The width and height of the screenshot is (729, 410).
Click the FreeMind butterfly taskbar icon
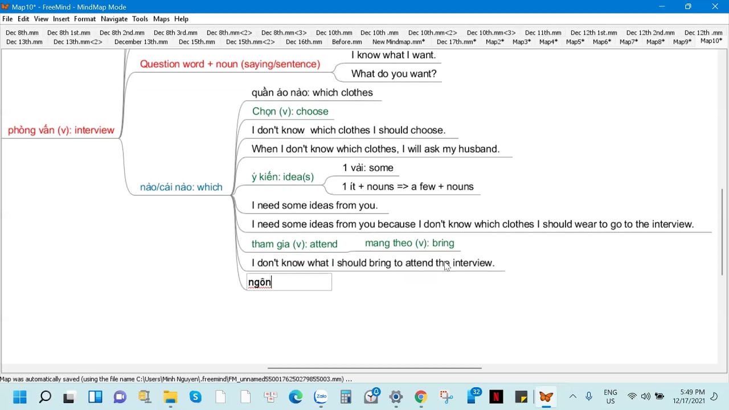pos(546,396)
